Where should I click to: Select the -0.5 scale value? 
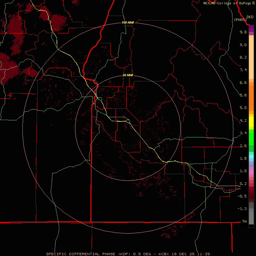242,196
